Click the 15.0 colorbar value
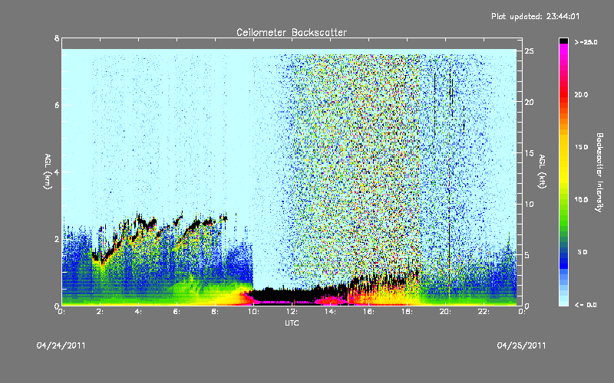Viewport: 614px width, 383px height. [581, 147]
